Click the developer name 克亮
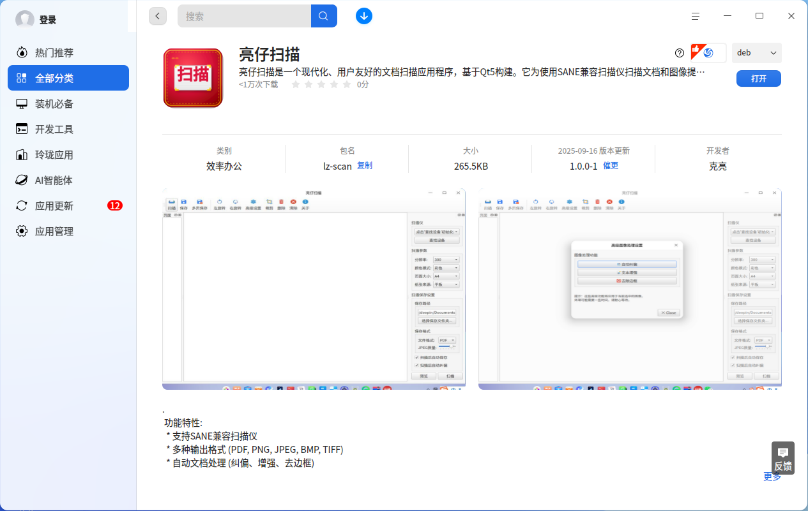Image resolution: width=808 pixels, height=511 pixels. 718,166
